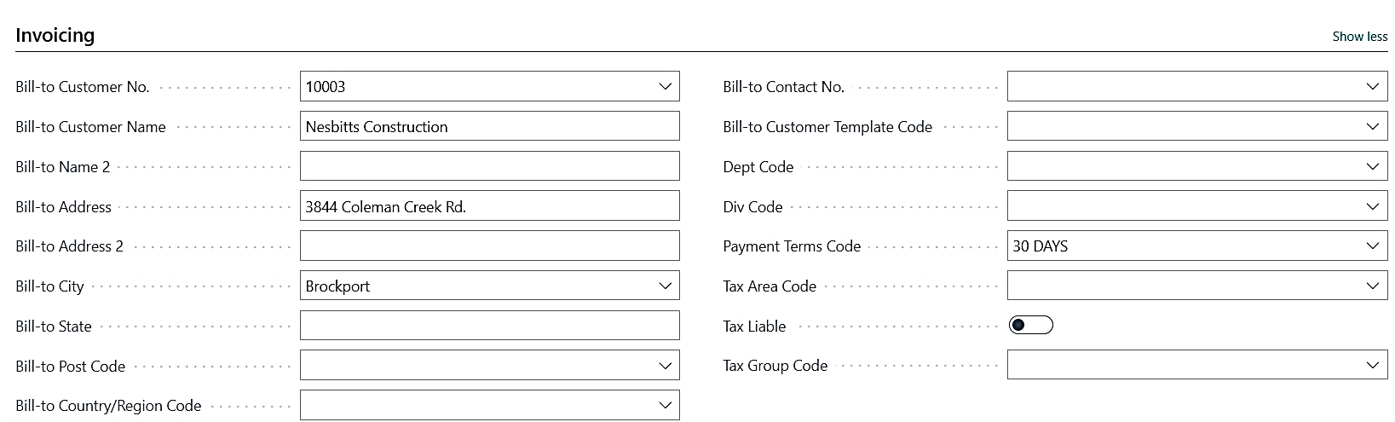Open the Dept Code dropdown
This screenshot has width=1395, height=422.
click(x=1372, y=167)
